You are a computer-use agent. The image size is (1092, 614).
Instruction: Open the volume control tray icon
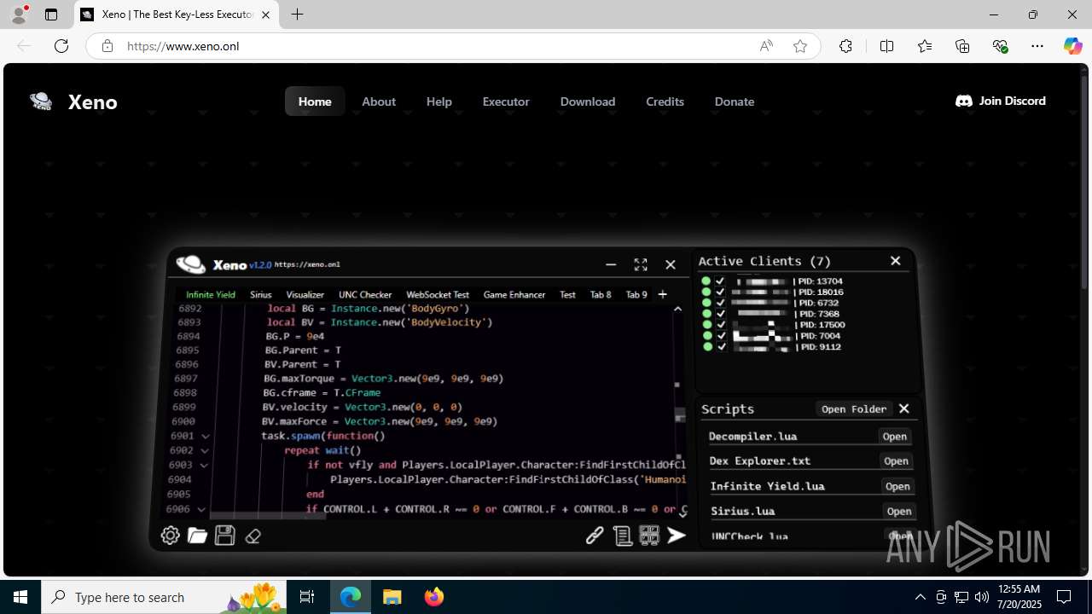(982, 597)
